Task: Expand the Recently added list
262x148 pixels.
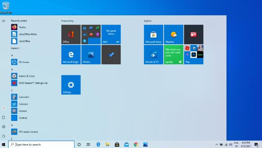Action: [16, 48]
